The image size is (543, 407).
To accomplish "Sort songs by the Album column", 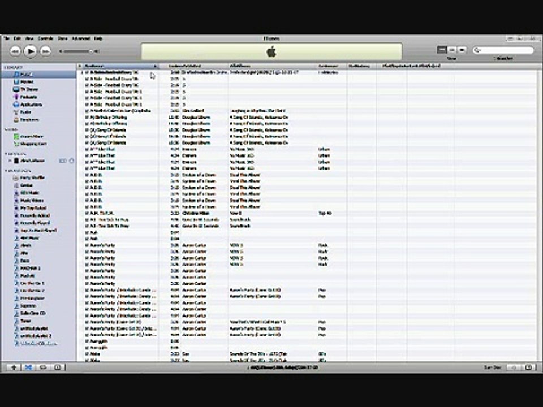I will pyautogui.click(x=273, y=66).
